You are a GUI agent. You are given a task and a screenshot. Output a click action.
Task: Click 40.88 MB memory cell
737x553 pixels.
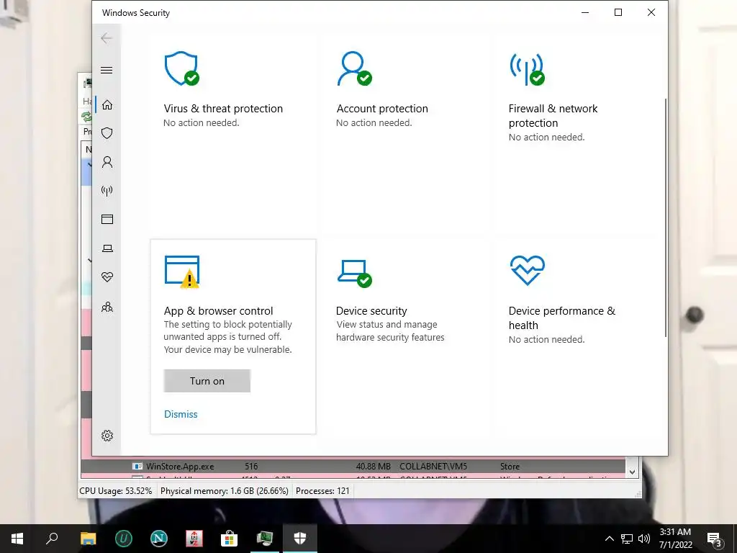(374, 467)
